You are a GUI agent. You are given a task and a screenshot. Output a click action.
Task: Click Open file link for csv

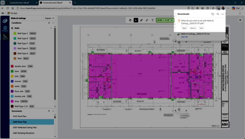[184, 37]
